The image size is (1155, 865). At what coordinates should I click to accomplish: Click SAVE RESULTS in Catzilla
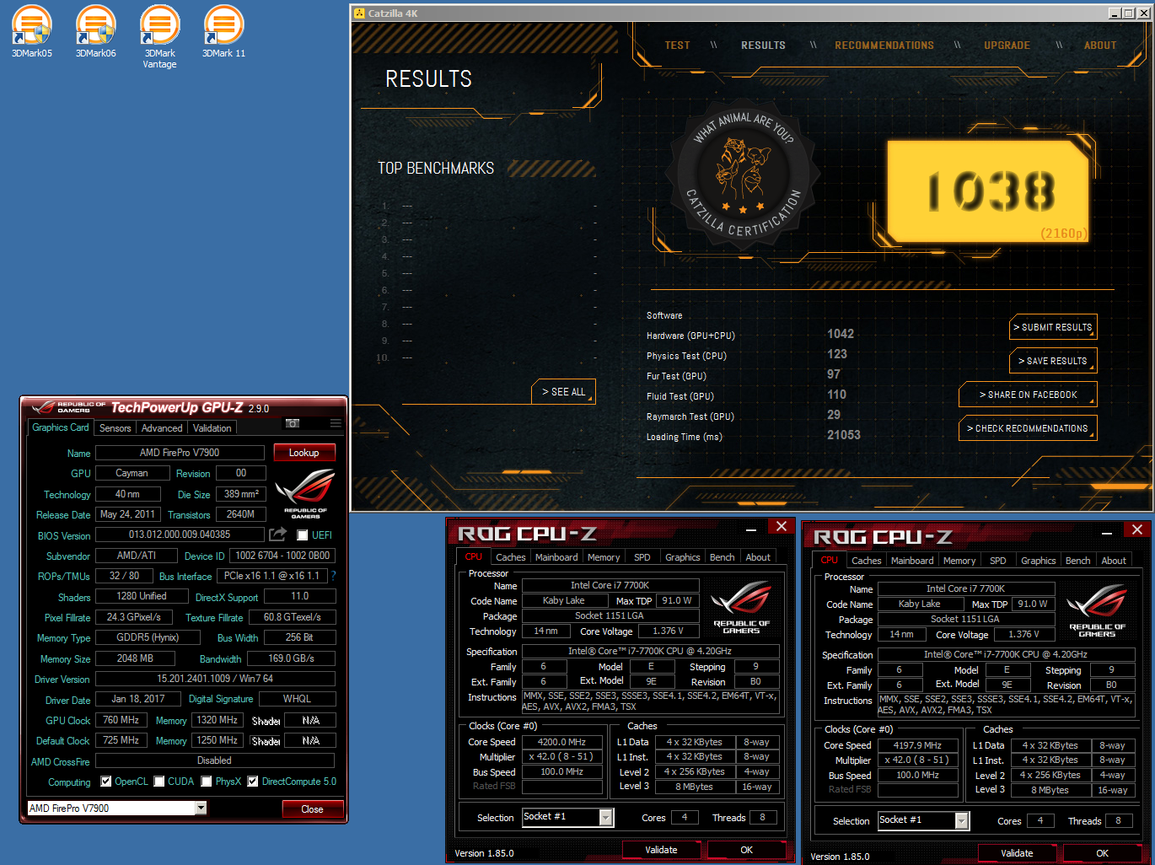(x=1053, y=361)
